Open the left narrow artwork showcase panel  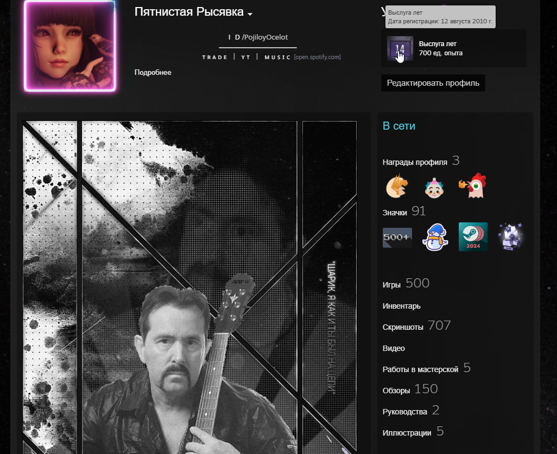click(50, 287)
